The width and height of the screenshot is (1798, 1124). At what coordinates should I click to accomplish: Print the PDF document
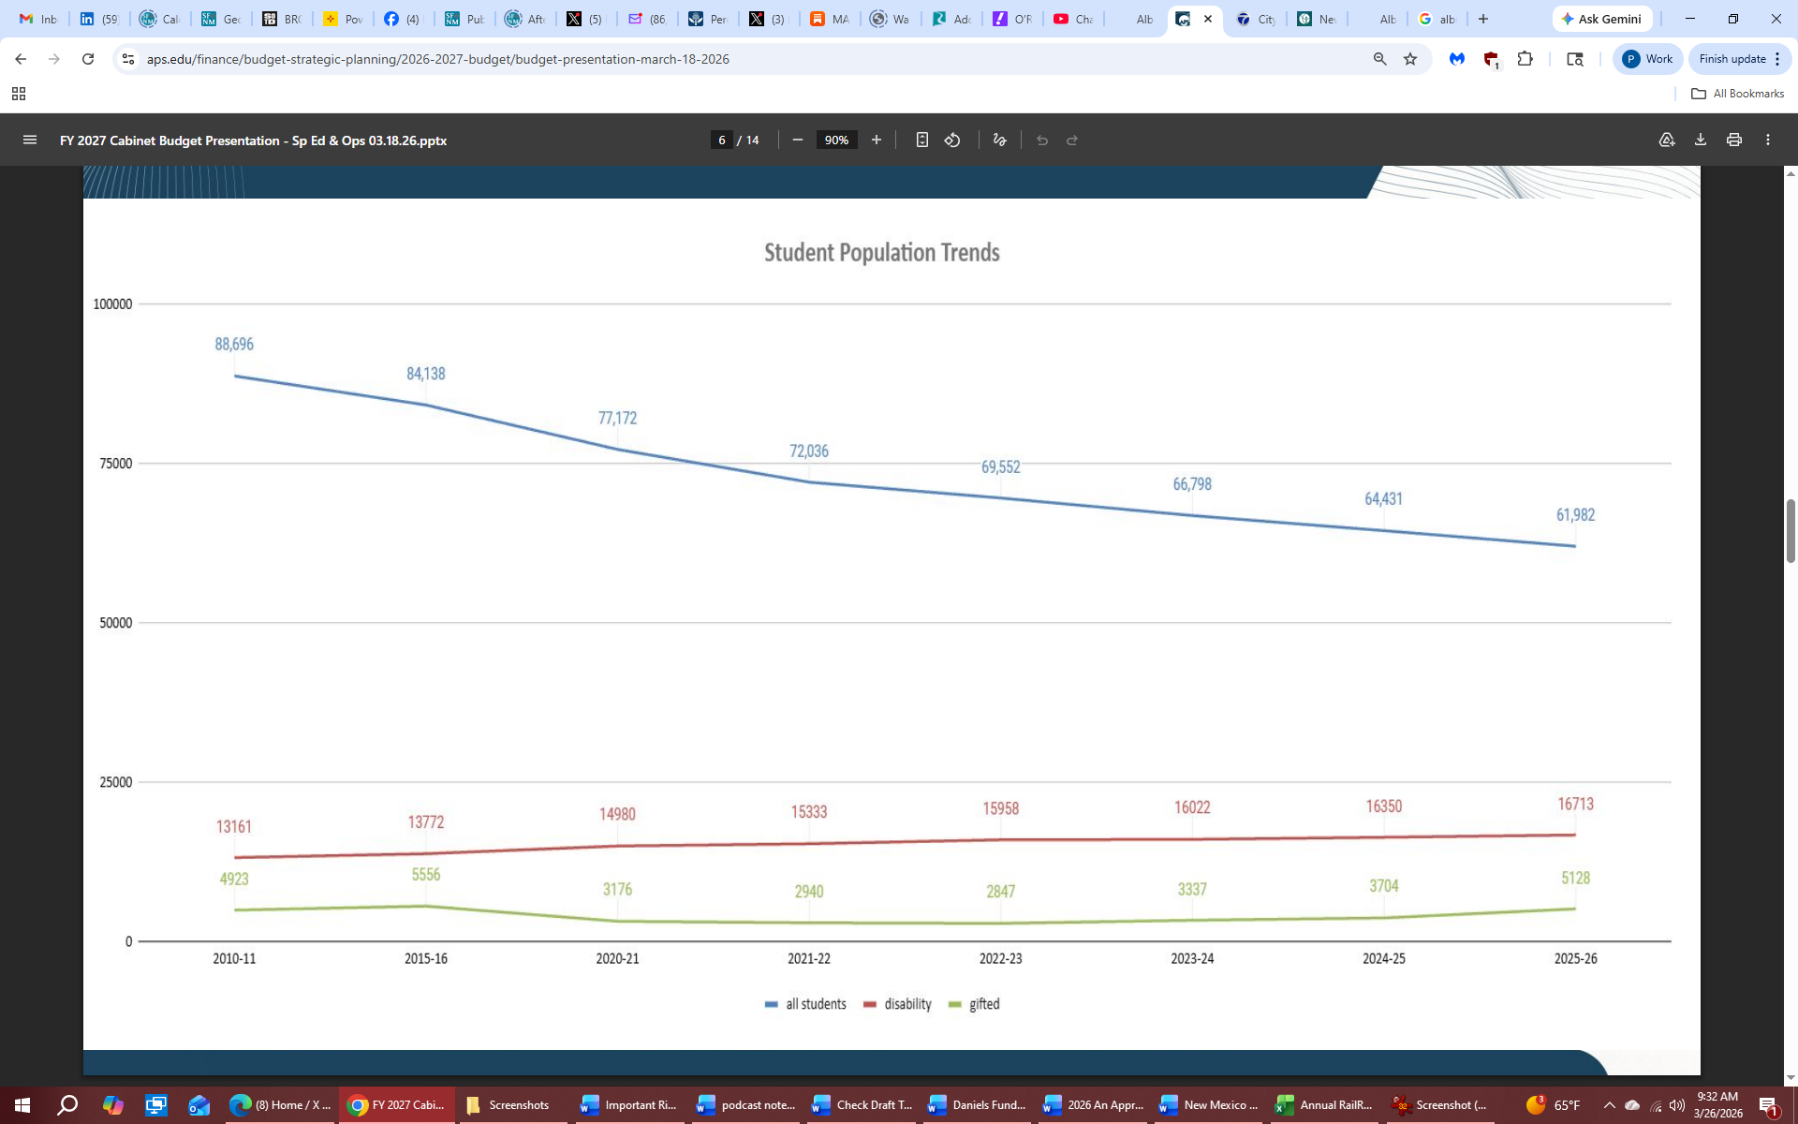(1734, 140)
